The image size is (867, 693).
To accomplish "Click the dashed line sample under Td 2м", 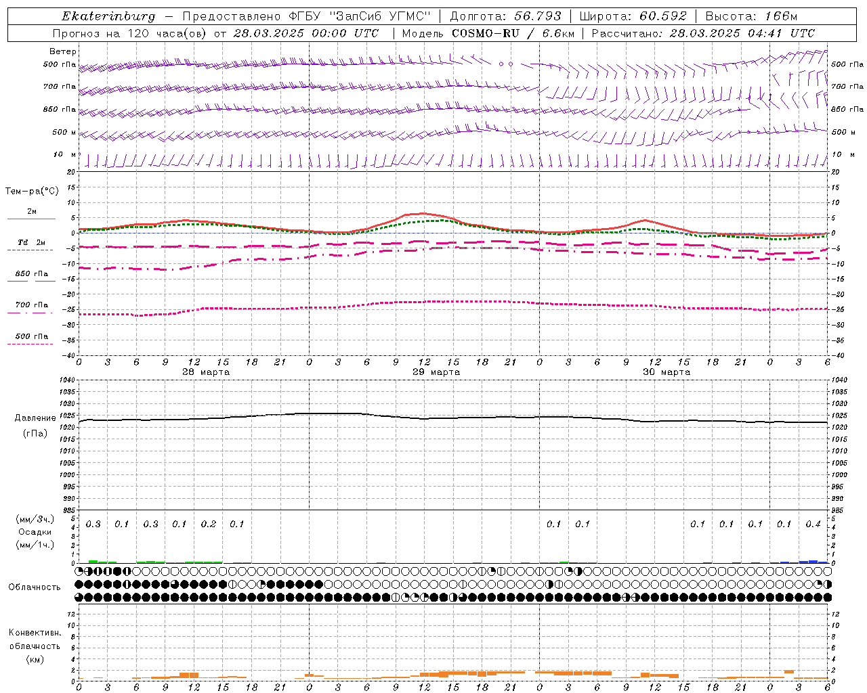I will pos(30,250).
